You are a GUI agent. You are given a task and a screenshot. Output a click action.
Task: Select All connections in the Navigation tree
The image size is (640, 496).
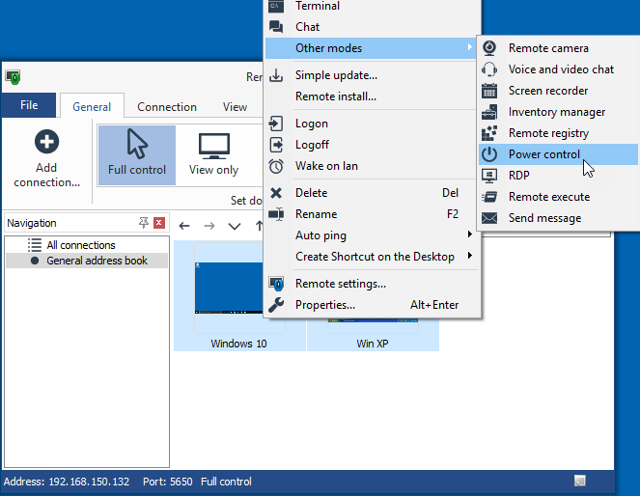(80, 245)
